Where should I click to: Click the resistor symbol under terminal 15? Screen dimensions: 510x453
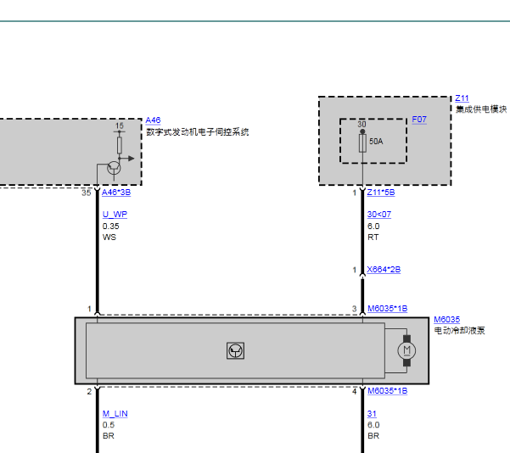click(x=120, y=145)
